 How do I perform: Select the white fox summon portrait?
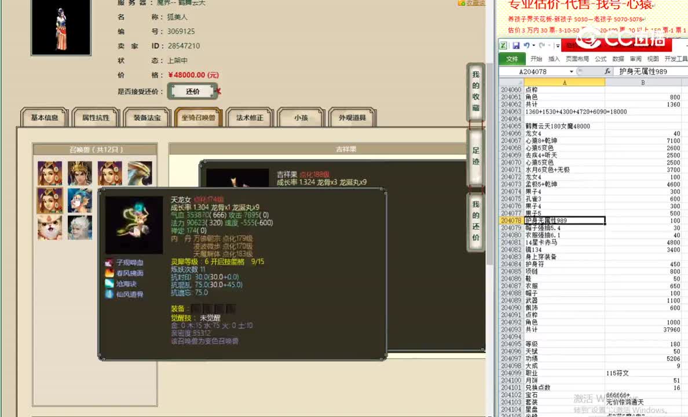point(50,228)
